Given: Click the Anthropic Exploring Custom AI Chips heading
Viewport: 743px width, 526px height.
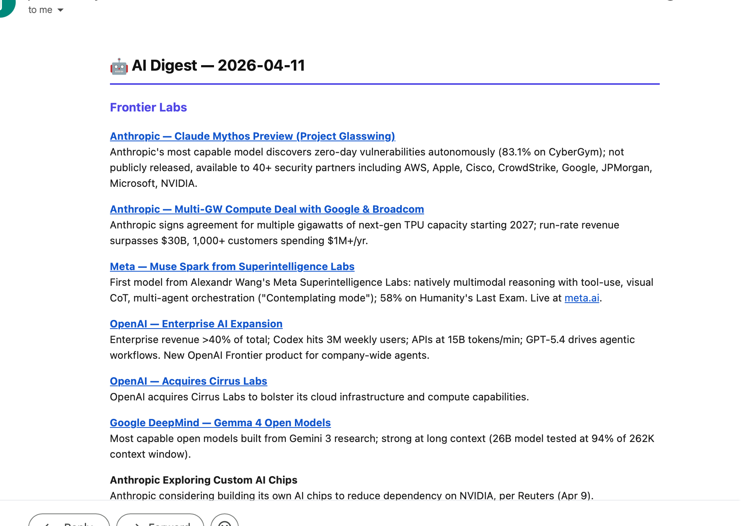Looking at the screenshot, I should coord(203,480).
